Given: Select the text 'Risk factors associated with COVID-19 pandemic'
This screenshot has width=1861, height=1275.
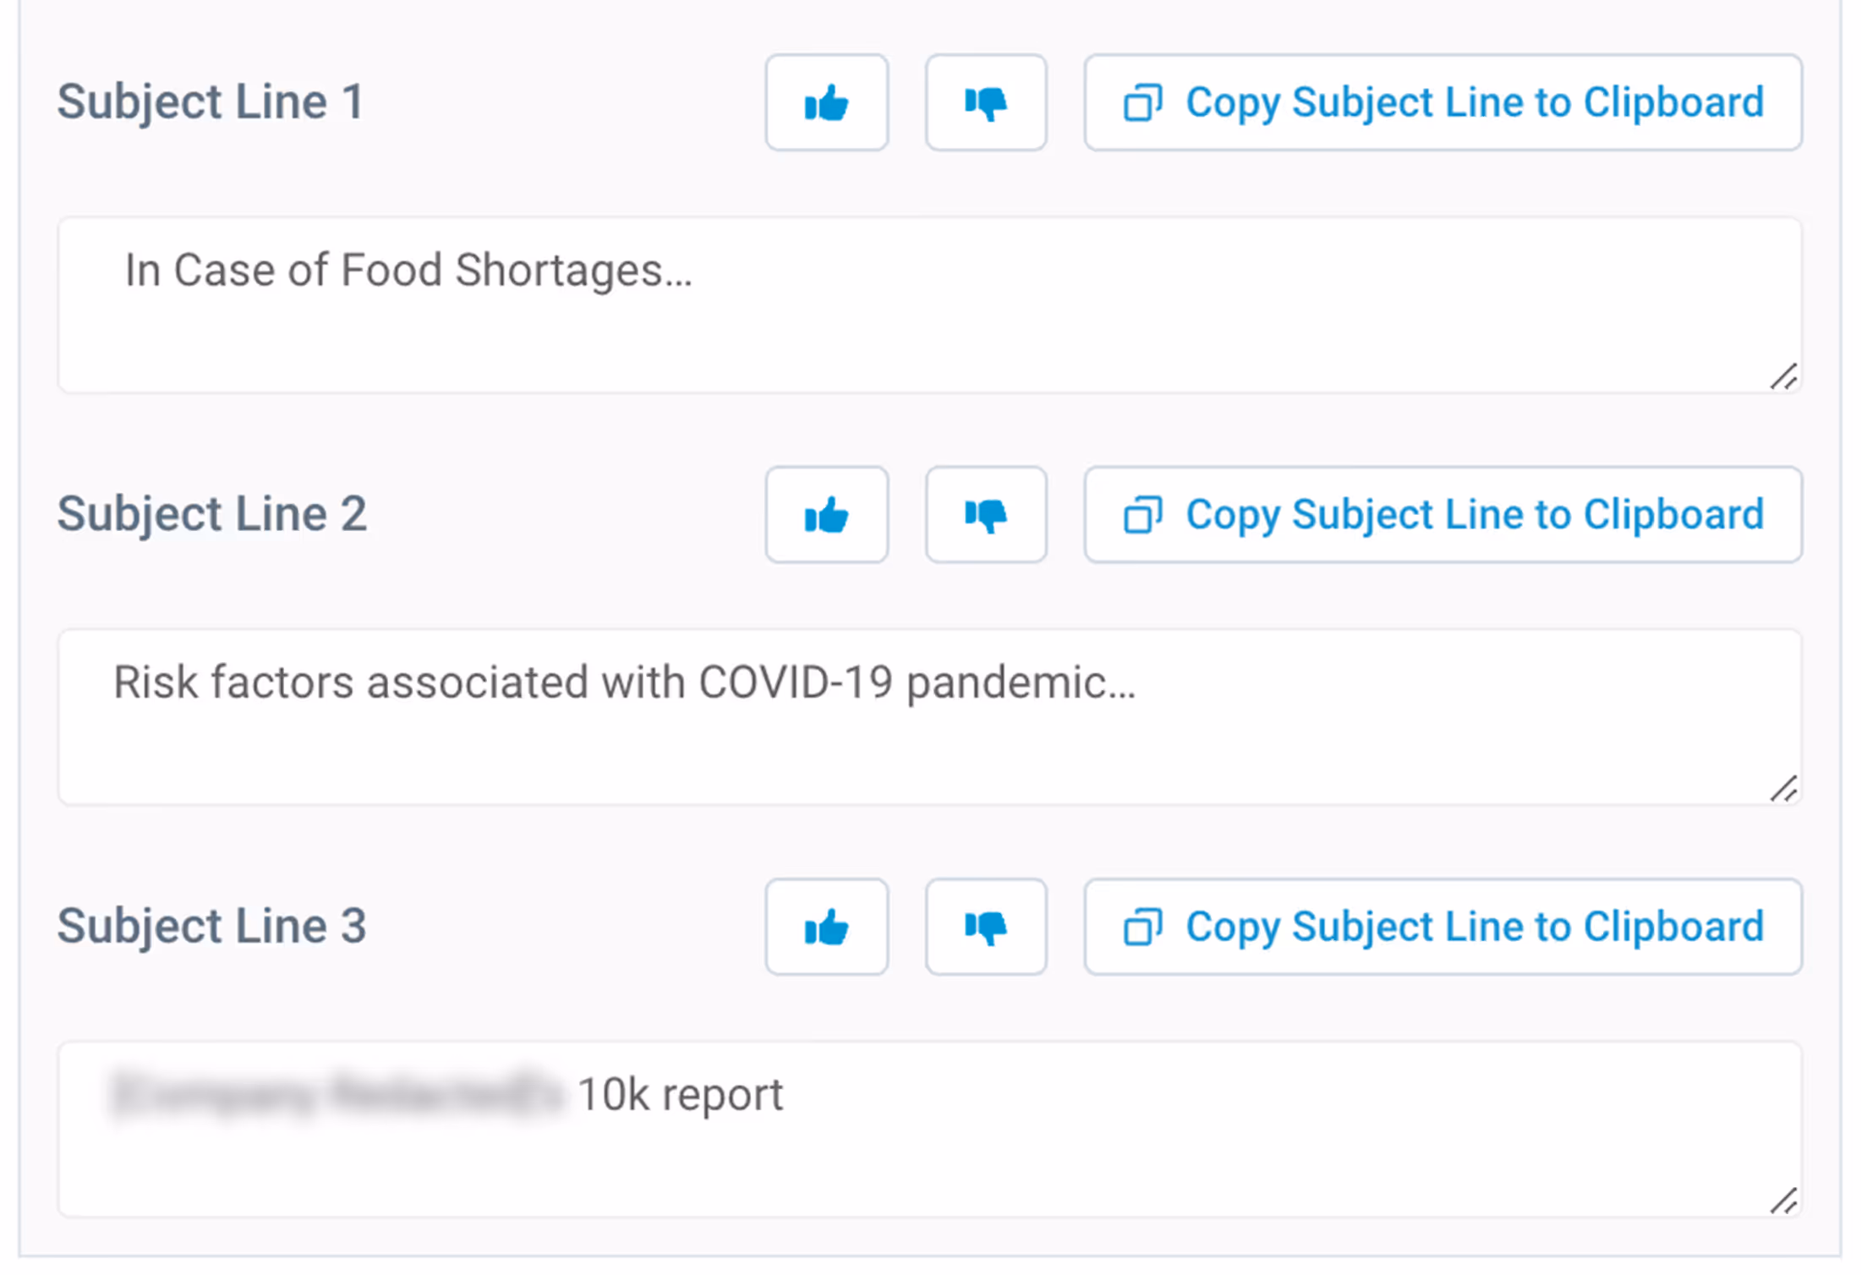Looking at the screenshot, I should pyautogui.click(x=626, y=682).
